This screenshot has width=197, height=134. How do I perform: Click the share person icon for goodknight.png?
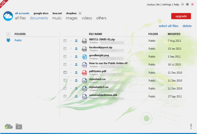click(76, 56)
